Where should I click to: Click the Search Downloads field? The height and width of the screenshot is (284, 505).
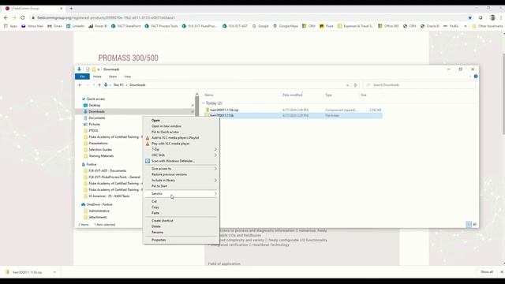tap(419, 85)
